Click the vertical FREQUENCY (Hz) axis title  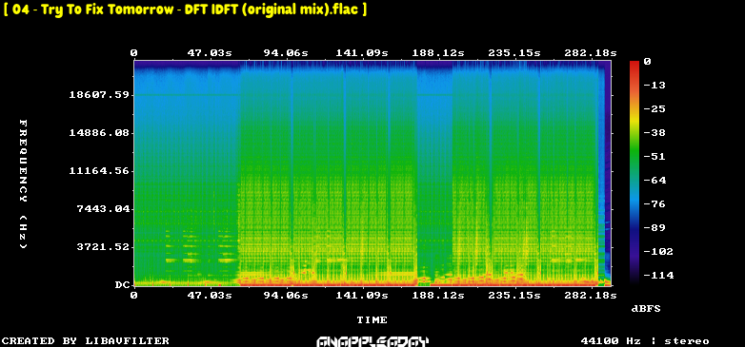point(23,183)
